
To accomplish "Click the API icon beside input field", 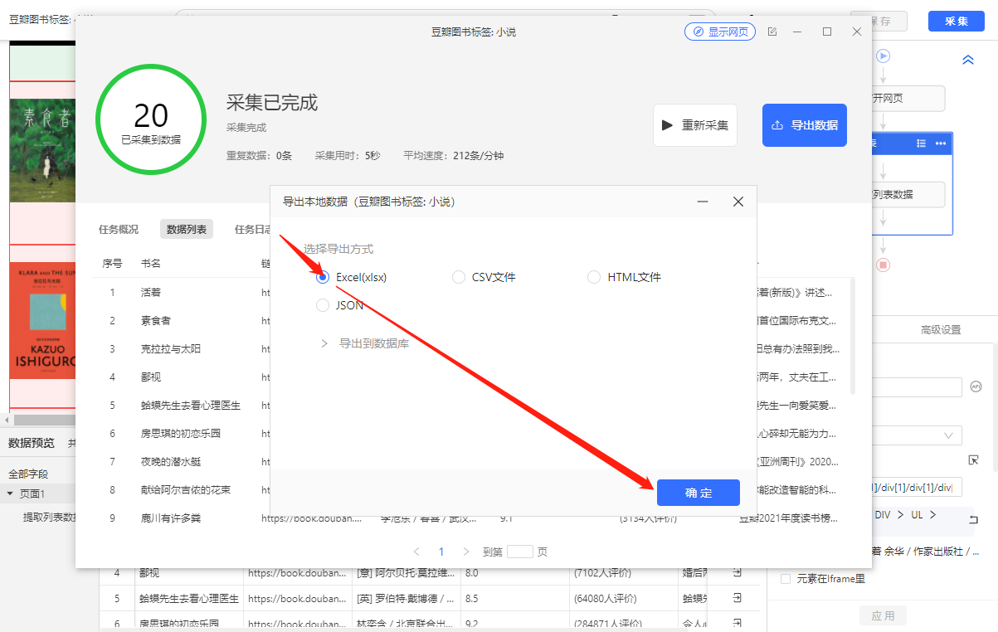I will tap(976, 386).
